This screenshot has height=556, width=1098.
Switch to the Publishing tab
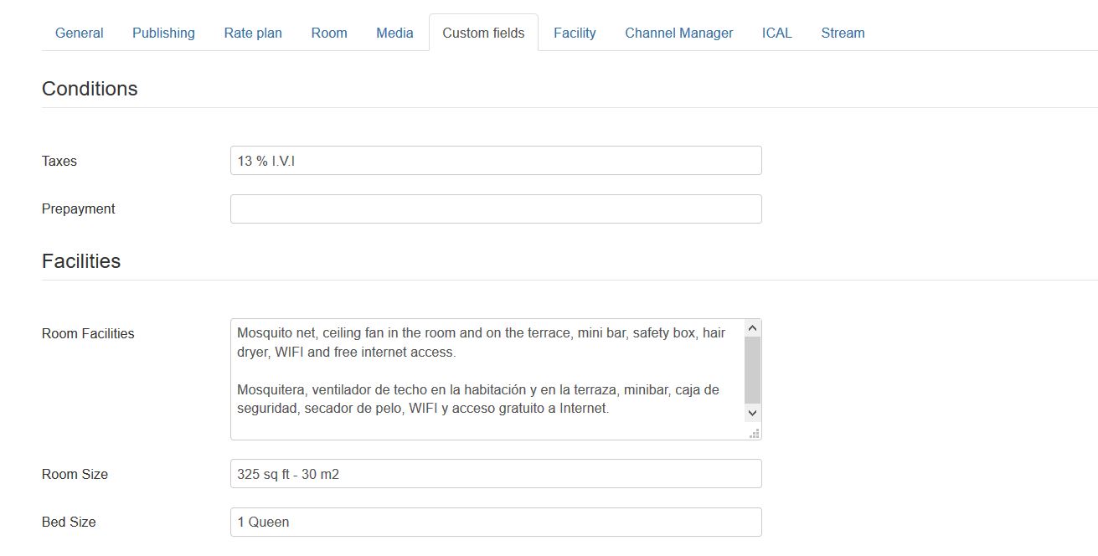163,33
